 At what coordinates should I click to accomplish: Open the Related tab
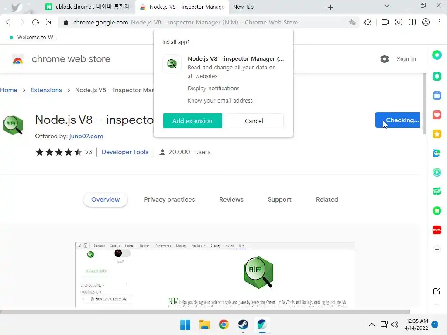coord(327,200)
